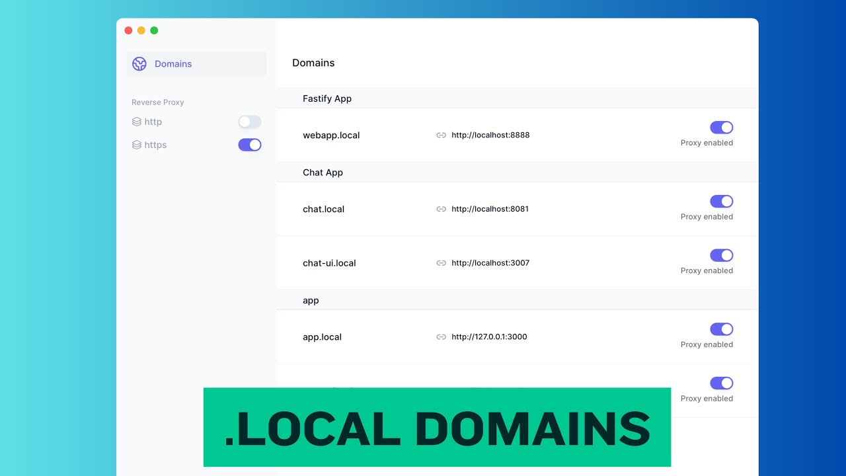Close the window with the red button
846x476 pixels.
coord(128,30)
